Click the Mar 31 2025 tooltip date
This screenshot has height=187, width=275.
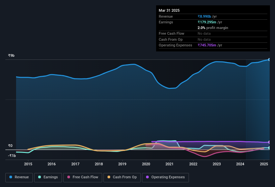pyautogui.click(x=169, y=10)
